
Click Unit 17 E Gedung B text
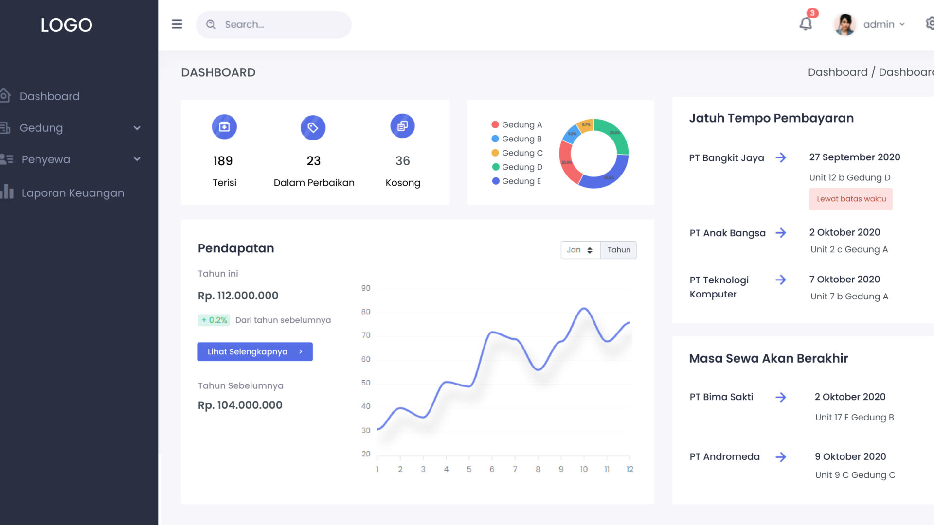(855, 417)
